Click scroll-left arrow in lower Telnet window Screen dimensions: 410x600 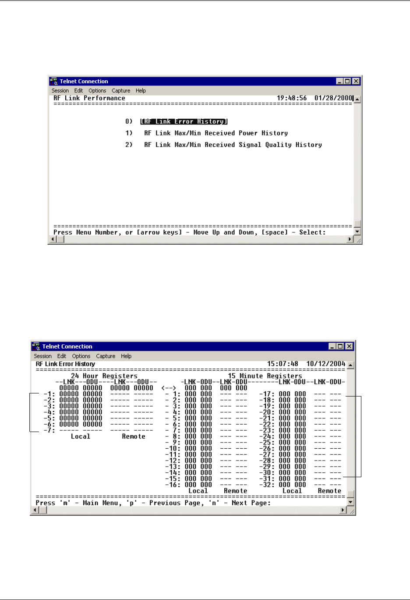[35, 510]
